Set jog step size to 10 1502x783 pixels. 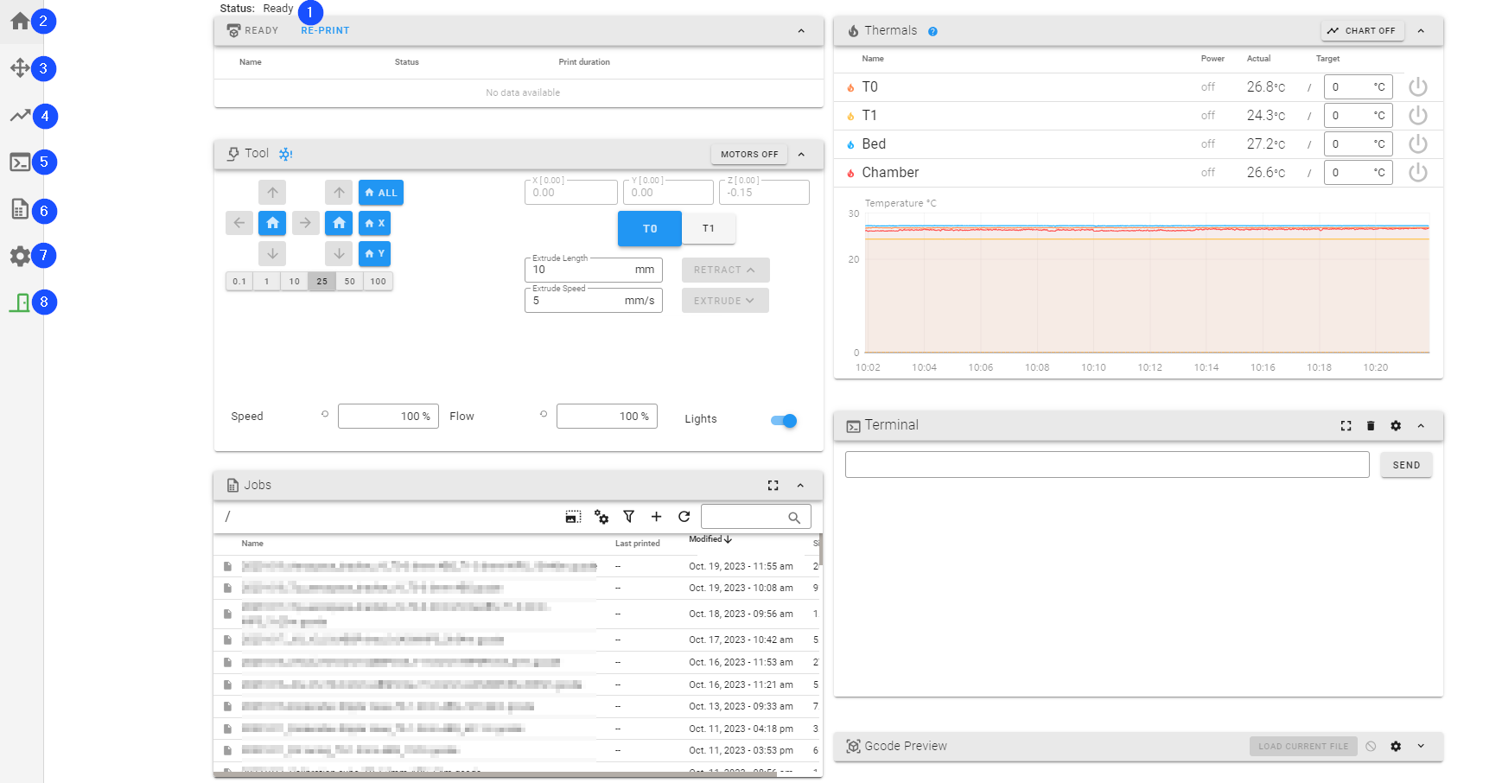click(x=294, y=281)
